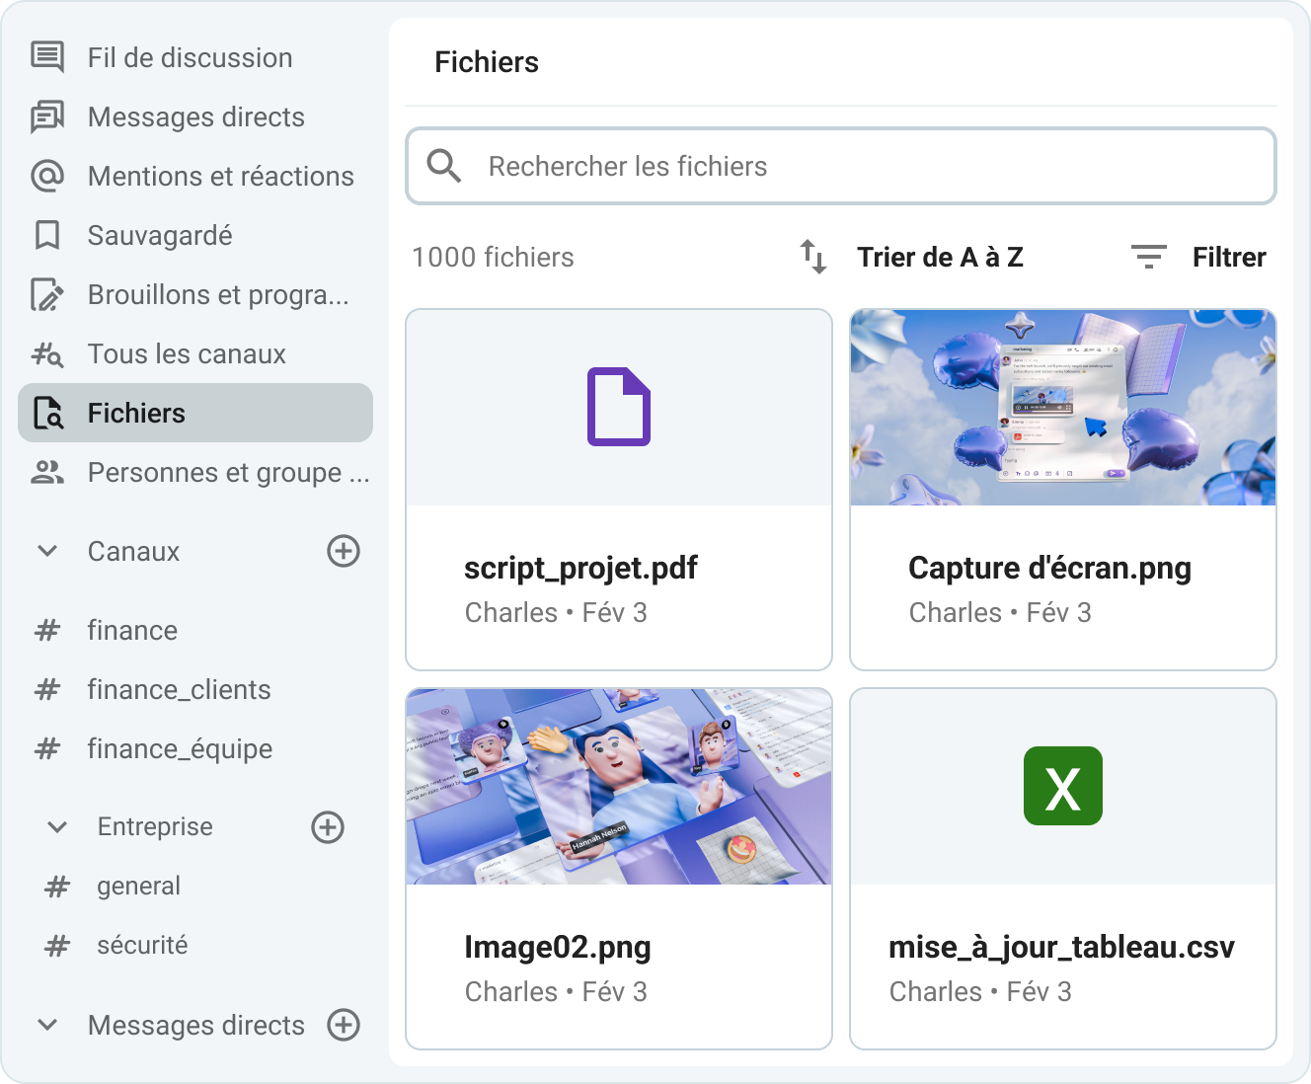The width and height of the screenshot is (1311, 1084).
Task: Switch to the Fichiers section
Action: (x=136, y=413)
